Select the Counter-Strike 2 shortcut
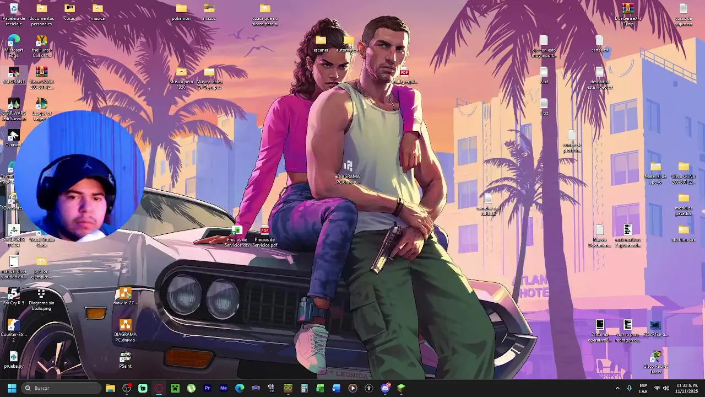Viewport: 705px width, 397px height. [14, 331]
